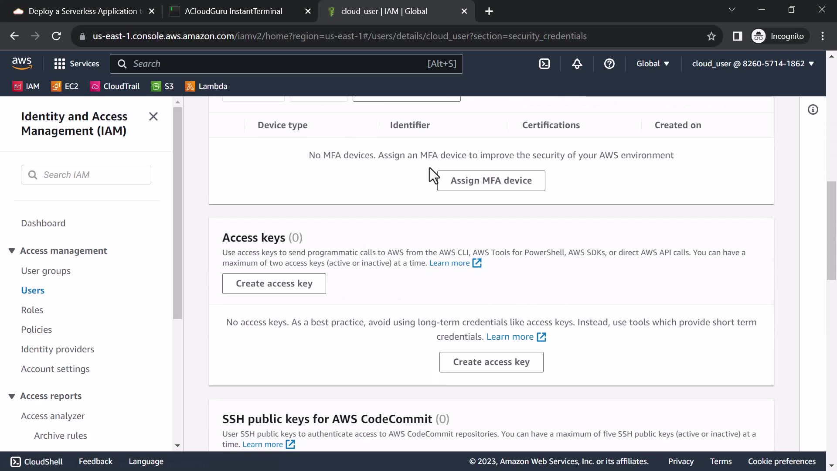
Task: Open the notifications bell icon
Action: click(x=577, y=64)
